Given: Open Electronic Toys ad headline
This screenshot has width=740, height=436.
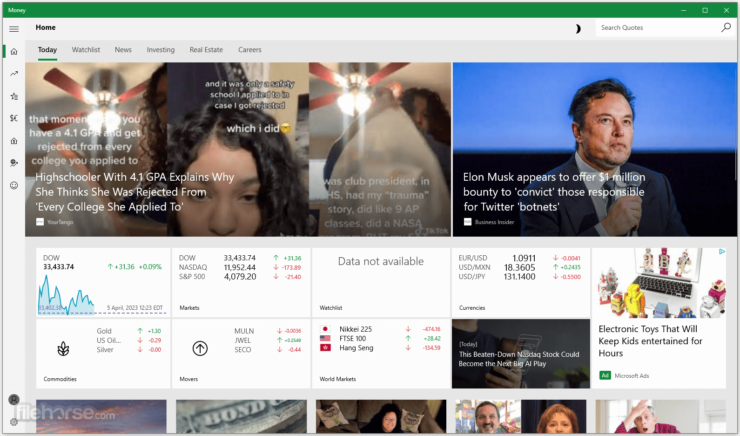Looking at the screenshot, I should 650,341.
